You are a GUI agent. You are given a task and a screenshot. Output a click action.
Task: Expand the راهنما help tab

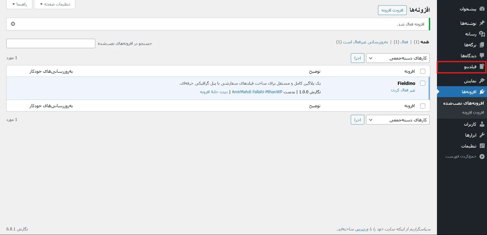point(19,4)
